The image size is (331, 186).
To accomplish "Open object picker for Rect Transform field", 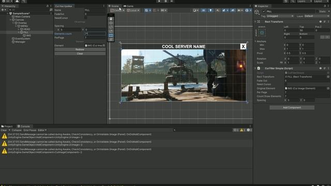I will click(x=328, y=77).
